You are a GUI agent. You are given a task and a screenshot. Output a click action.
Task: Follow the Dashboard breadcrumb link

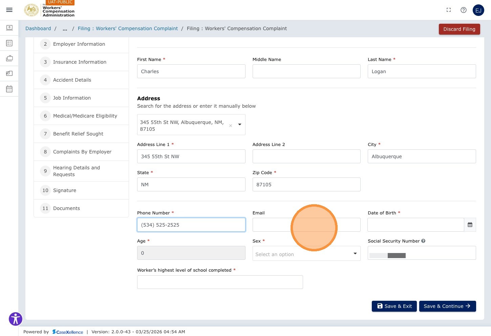click(38, 28)
